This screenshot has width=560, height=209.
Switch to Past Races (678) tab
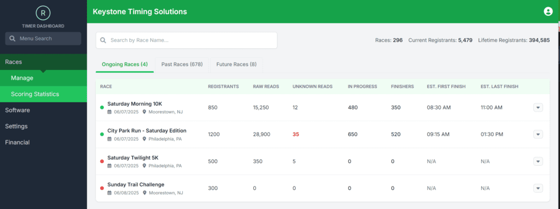(182, 65)
